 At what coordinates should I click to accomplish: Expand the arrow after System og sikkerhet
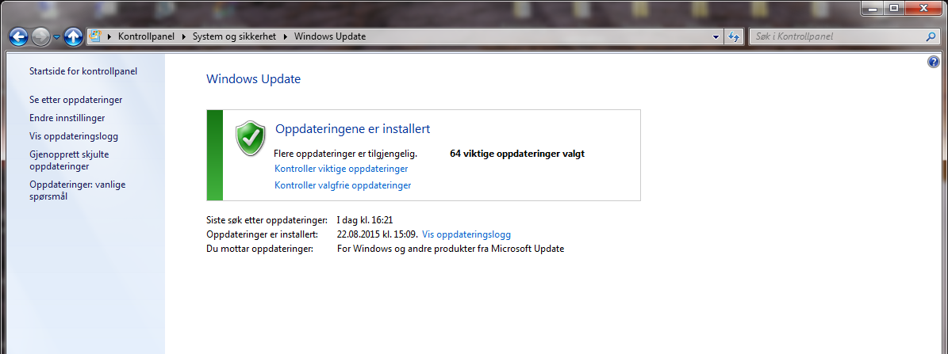coord(286,36)
